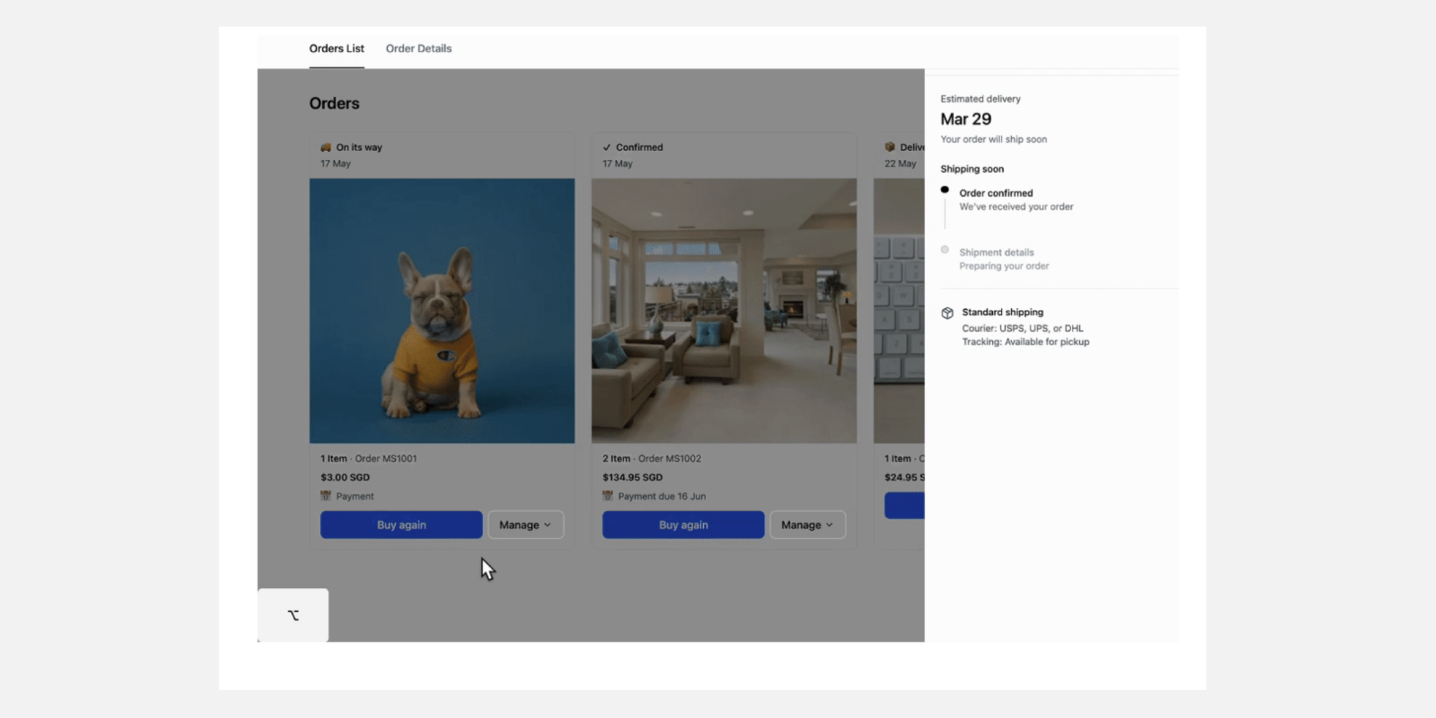
Task: Click the '22 May' date on third card
Action: pos(900,163)
